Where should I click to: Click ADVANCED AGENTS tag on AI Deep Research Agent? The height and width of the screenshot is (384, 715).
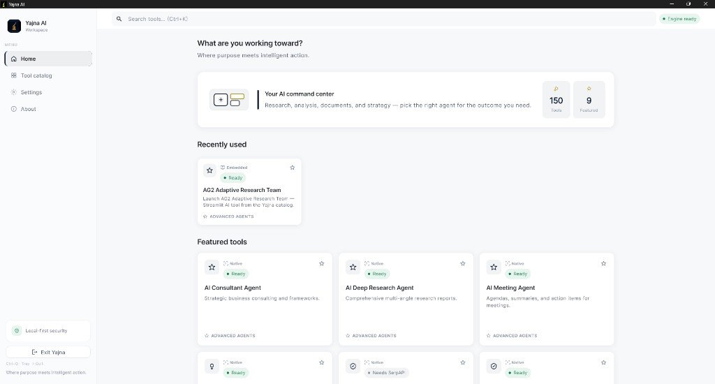coord(371,336)
